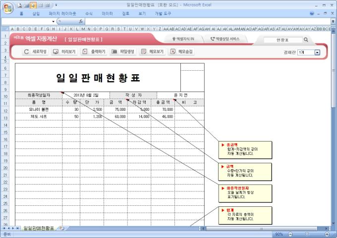The height and width of the screenshot is (238, 337).
Task: Expand the formula bar
Action: [333, 21]
